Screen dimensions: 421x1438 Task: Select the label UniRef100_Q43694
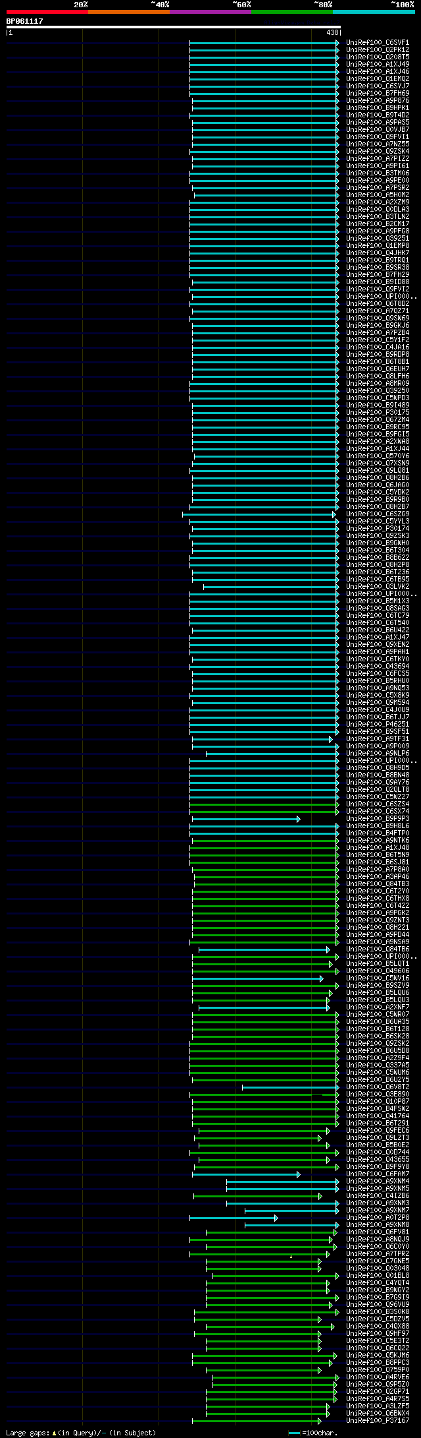tap(378, 667)
